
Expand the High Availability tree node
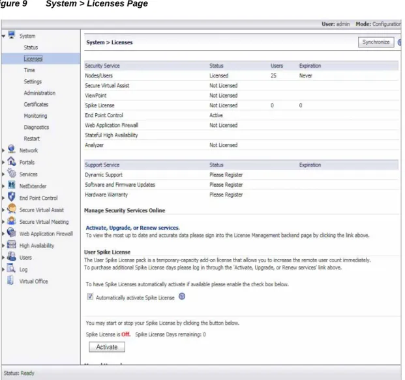3,246
